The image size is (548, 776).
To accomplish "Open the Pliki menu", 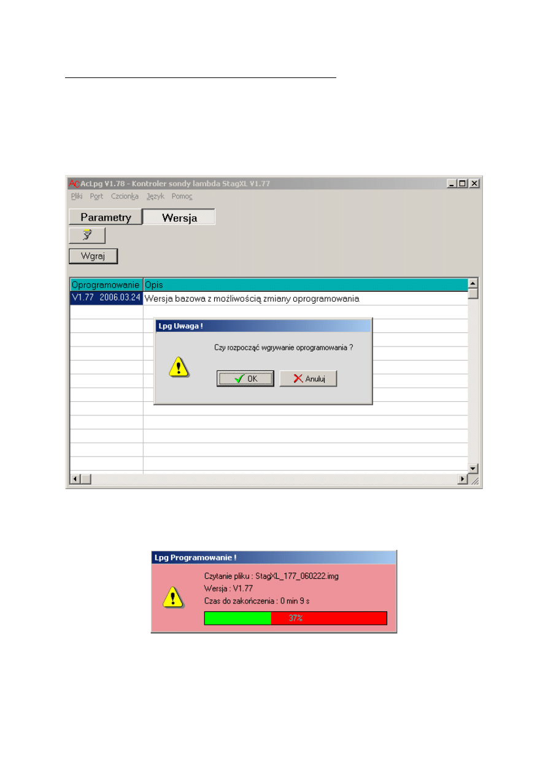I will (77, 197).
